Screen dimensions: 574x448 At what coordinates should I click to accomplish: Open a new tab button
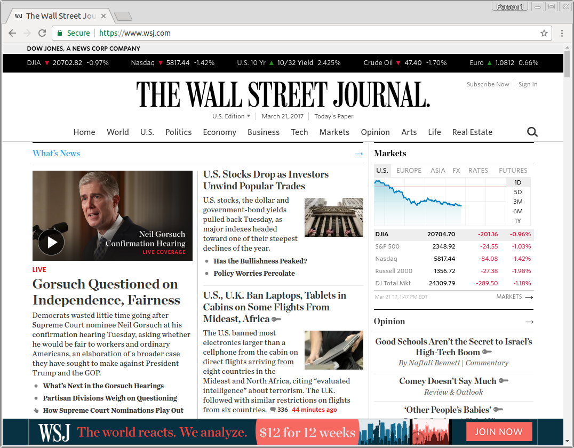click(x=123, y=16)
